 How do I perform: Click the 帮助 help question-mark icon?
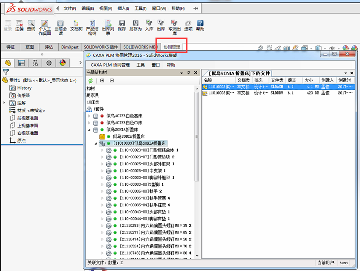[200, 25]
